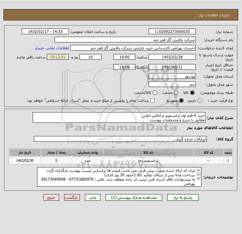This screenshot has width=242, height=234.
Task: Open مشاهده مدارک پیوستی (1)
Action: [x=134, y=198]
